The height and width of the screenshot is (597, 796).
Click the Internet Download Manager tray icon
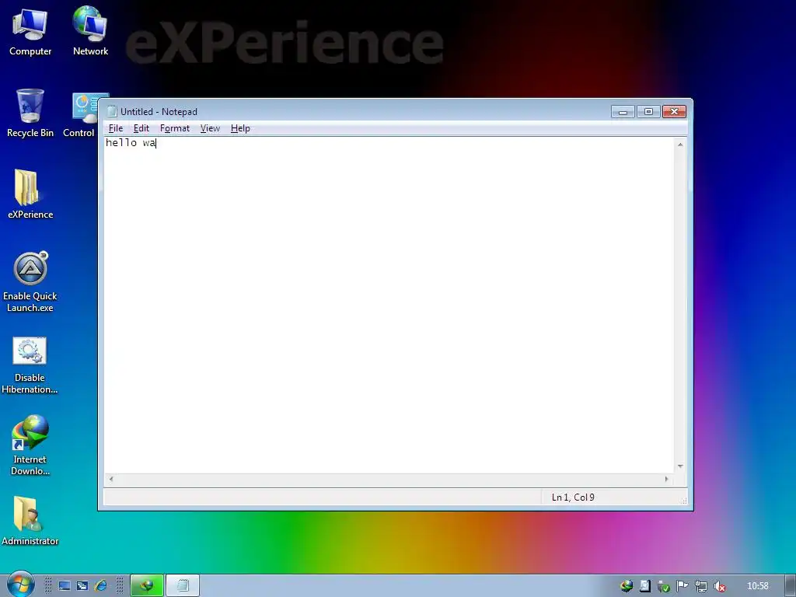tap(627, 586)
